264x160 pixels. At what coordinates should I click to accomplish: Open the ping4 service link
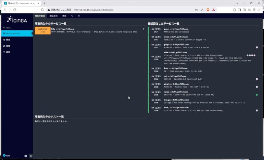click(167, 44)
